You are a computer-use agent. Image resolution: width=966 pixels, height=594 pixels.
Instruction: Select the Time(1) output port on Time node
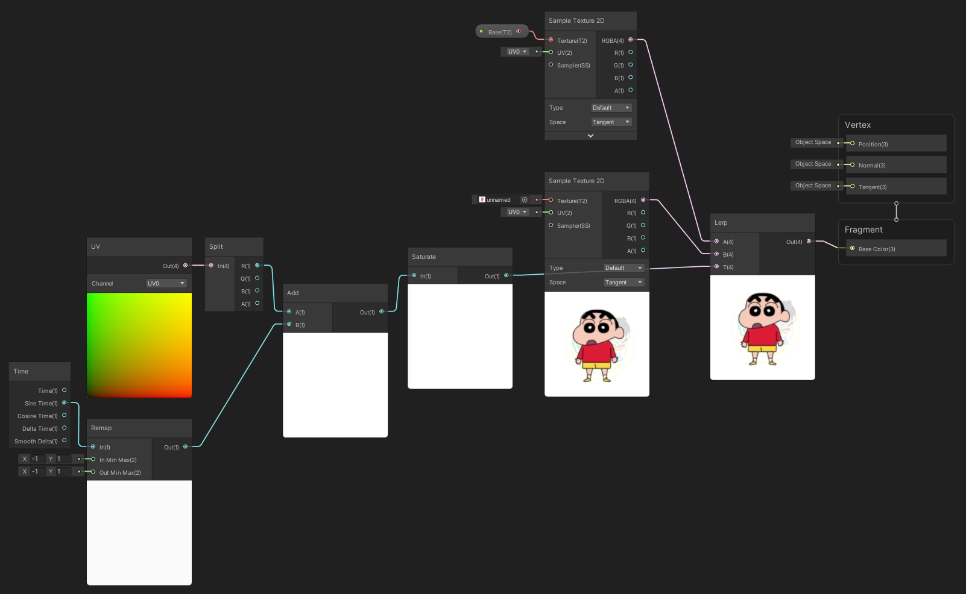[x=64, y=390]
